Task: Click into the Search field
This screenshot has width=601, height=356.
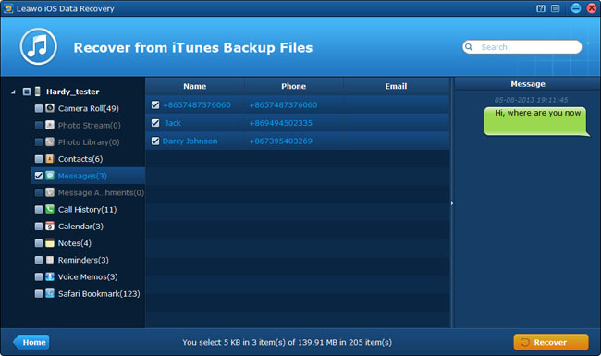Action: pos(522,47)
